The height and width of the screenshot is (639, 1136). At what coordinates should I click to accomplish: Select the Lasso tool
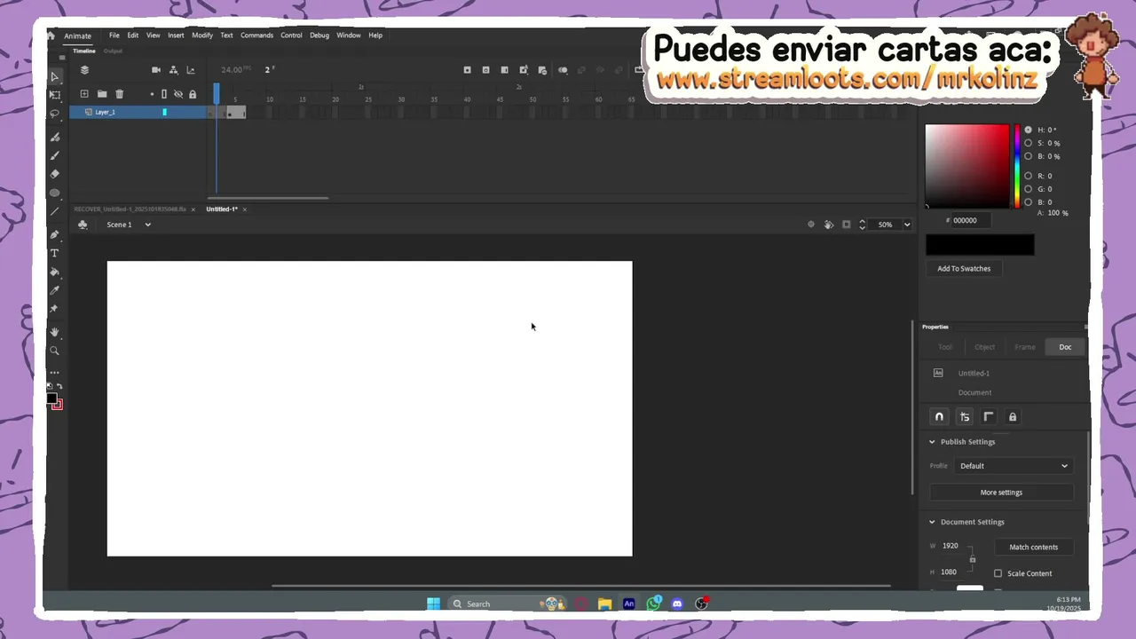click(54, 114)
